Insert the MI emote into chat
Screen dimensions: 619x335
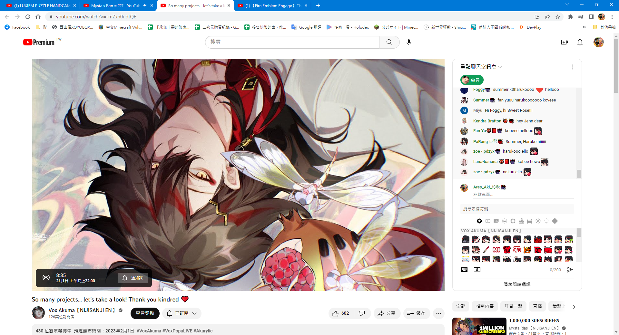[x=496, y=250]
